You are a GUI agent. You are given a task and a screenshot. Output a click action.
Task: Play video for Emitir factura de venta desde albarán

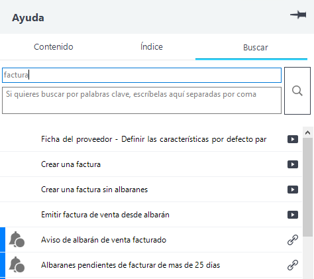point(293,215)
